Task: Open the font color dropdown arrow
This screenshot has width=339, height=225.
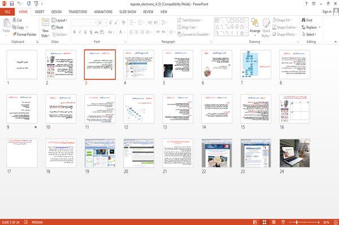Action: 125,32
